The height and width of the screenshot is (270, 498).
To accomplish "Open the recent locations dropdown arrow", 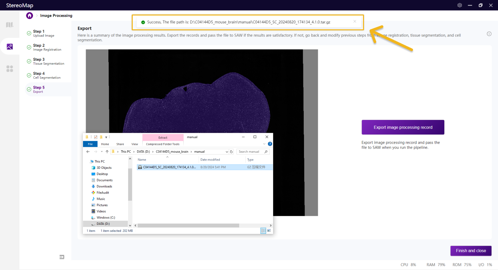I will pyautogui.click(x=102, y=152).
